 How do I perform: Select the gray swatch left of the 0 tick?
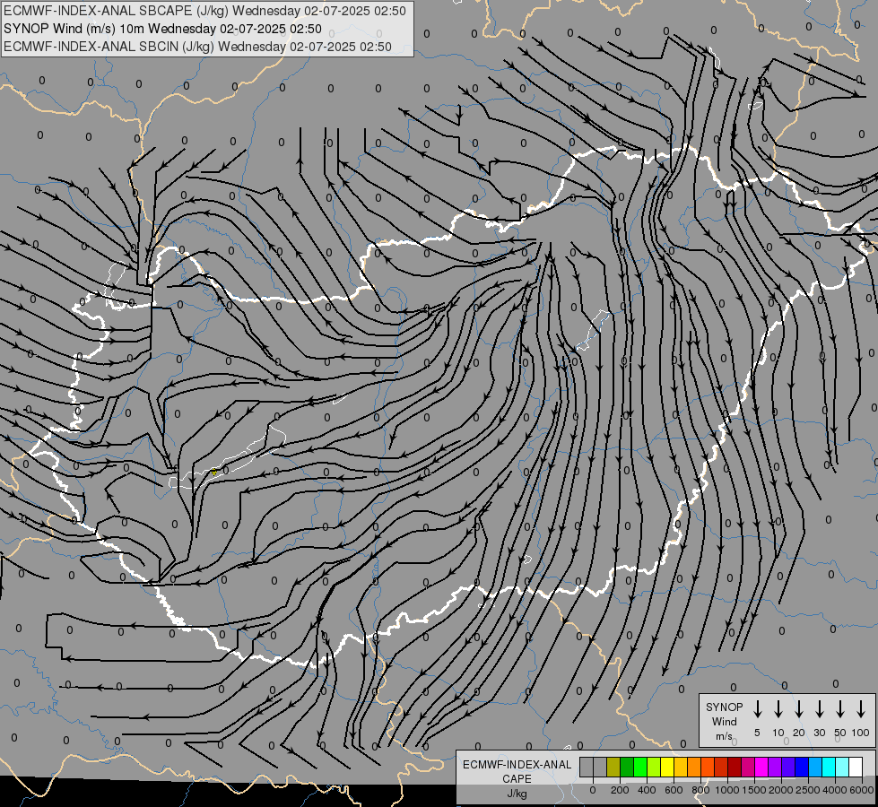click(x=587, y=767)
